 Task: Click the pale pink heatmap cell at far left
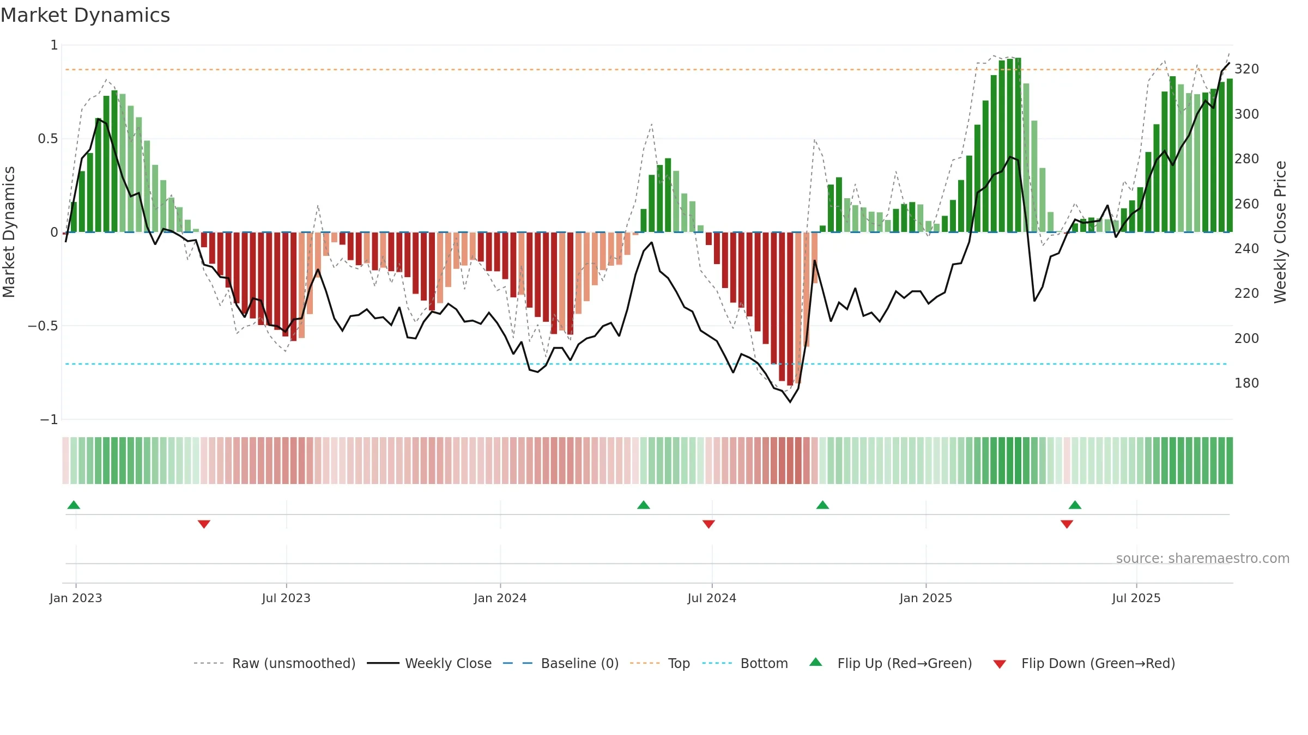pyautogui.click(x=65, y=461)
